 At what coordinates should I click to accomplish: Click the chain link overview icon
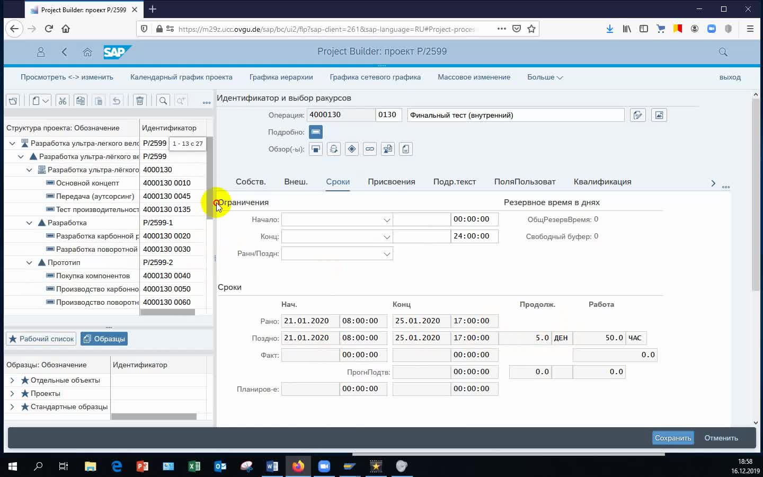click(x=370, y=149)
